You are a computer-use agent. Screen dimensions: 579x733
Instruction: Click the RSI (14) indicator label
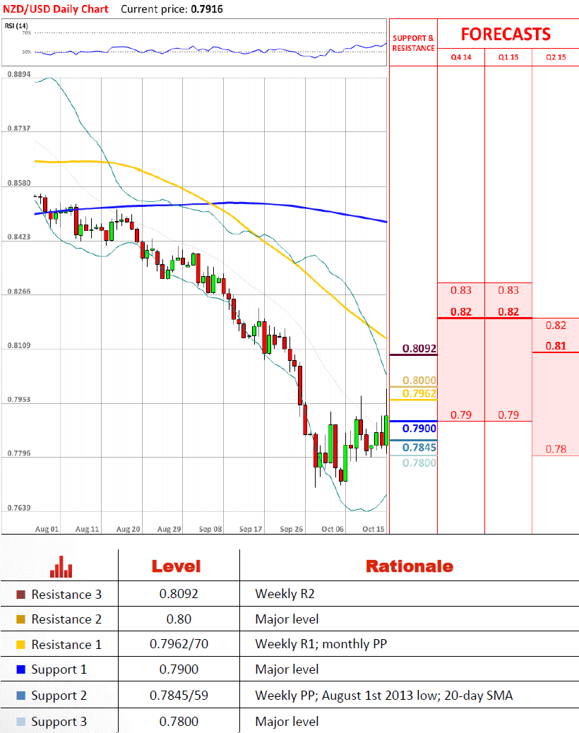point(16,25)
